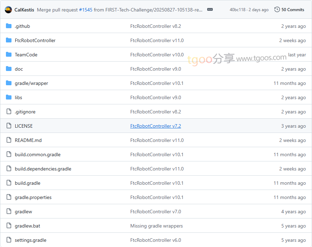
Task: Click the .github folder icon
Action: 9,26
